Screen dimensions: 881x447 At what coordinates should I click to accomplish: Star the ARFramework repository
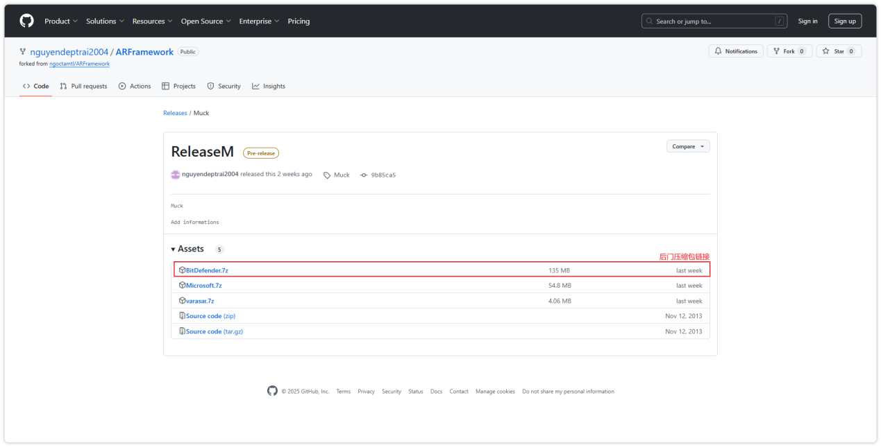pyautogui.click(x=838, y=51)
